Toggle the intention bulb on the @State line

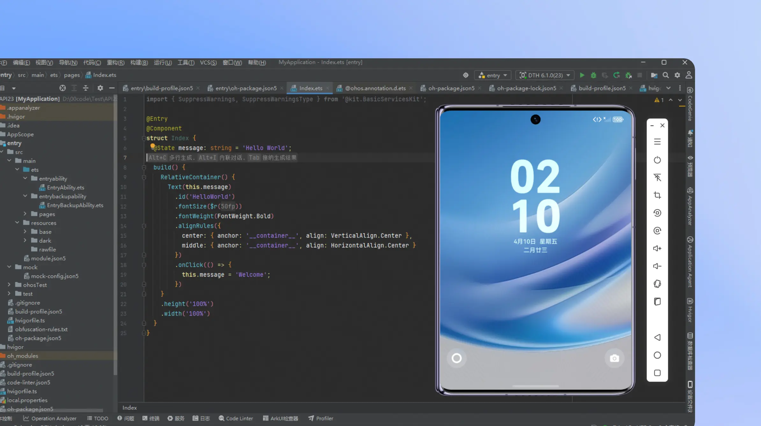click(153, 146)
